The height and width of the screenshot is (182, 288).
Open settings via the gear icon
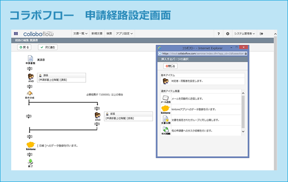coord(227,34)
